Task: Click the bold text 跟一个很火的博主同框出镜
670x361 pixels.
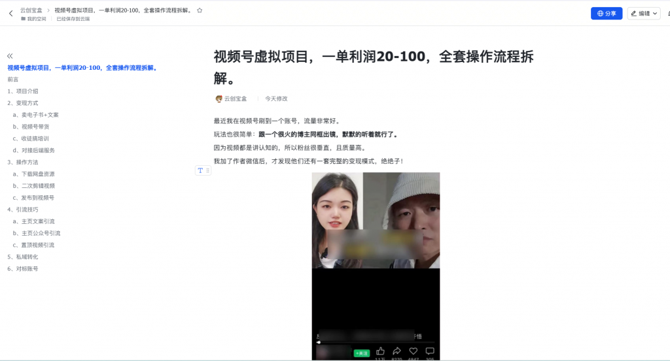Action: tap(328, 134)
